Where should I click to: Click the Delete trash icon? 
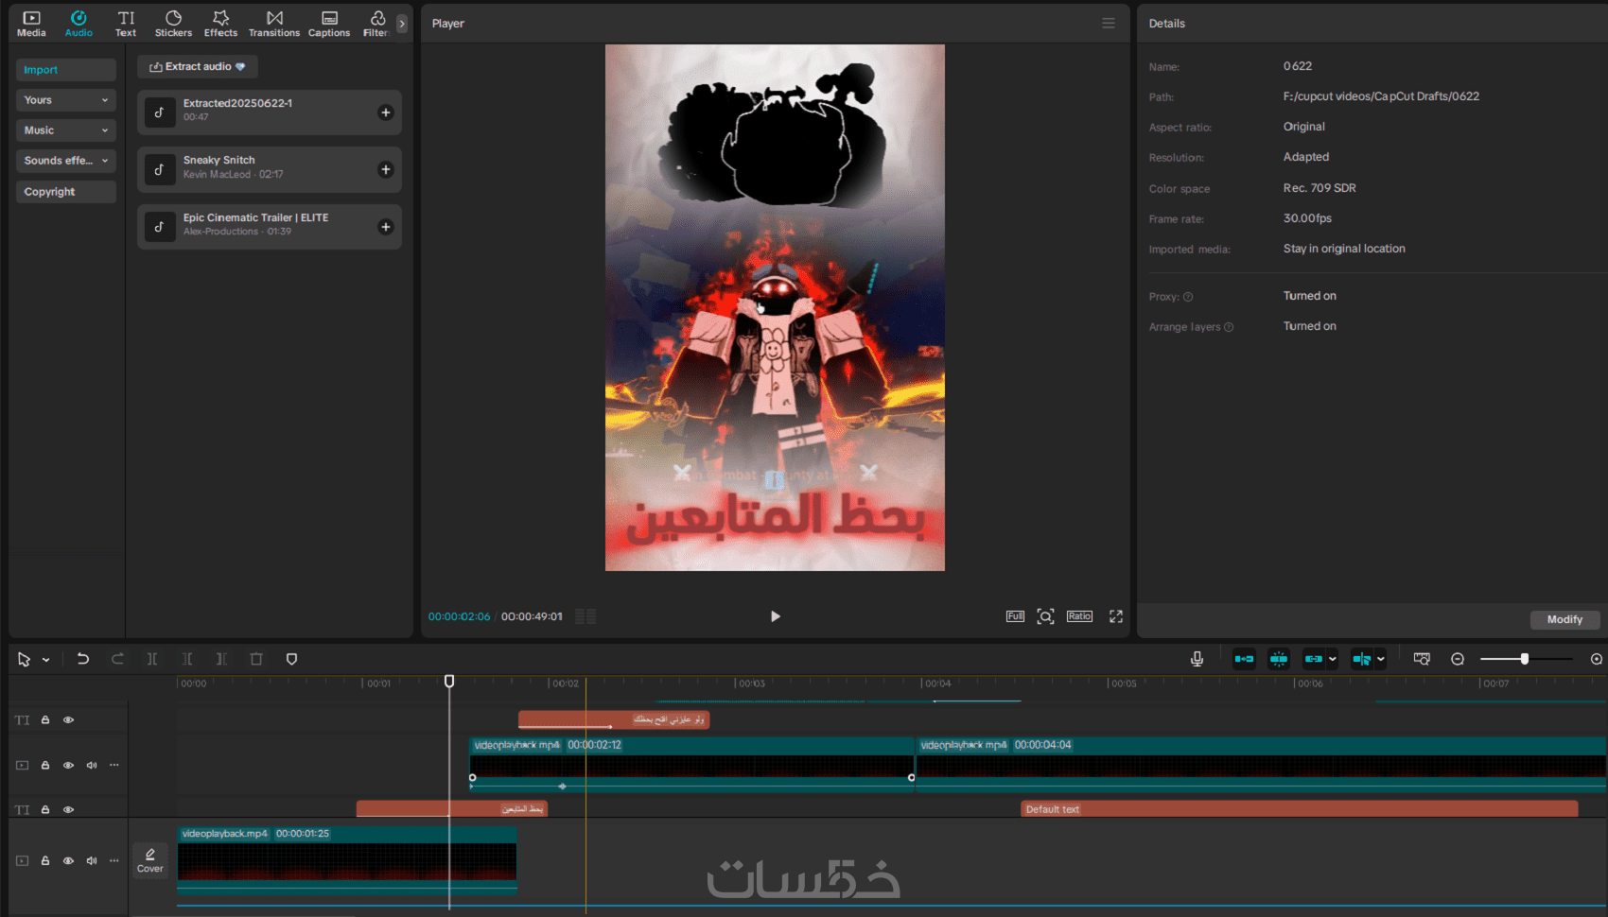point(256,659)
